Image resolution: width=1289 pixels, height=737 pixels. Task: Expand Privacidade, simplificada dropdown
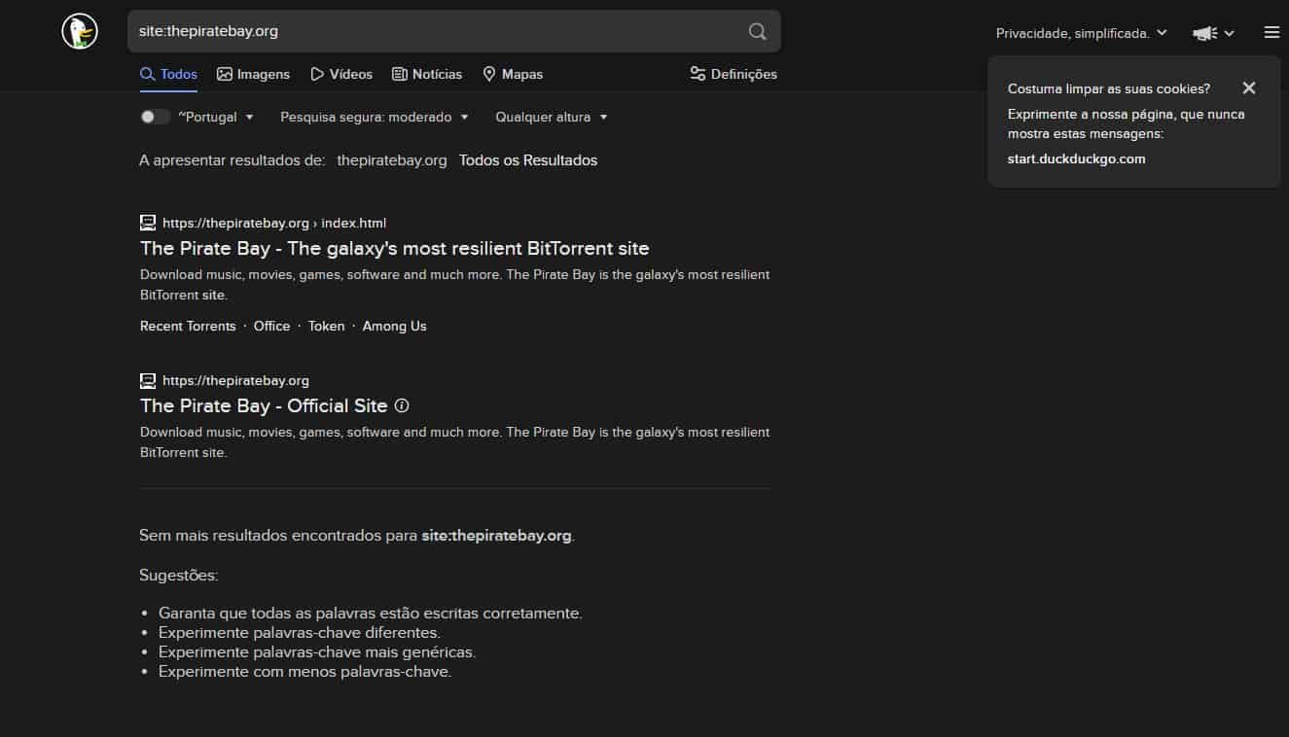(x=1082, y=33)
